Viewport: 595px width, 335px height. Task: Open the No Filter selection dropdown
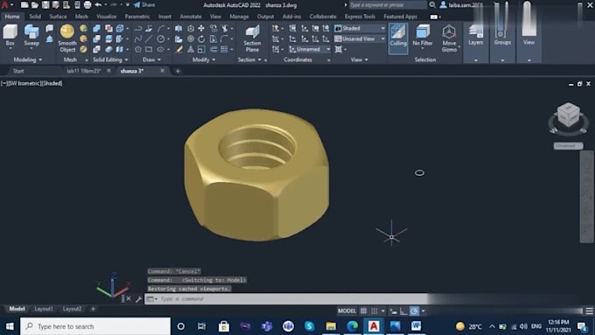[x=423, y=38]
